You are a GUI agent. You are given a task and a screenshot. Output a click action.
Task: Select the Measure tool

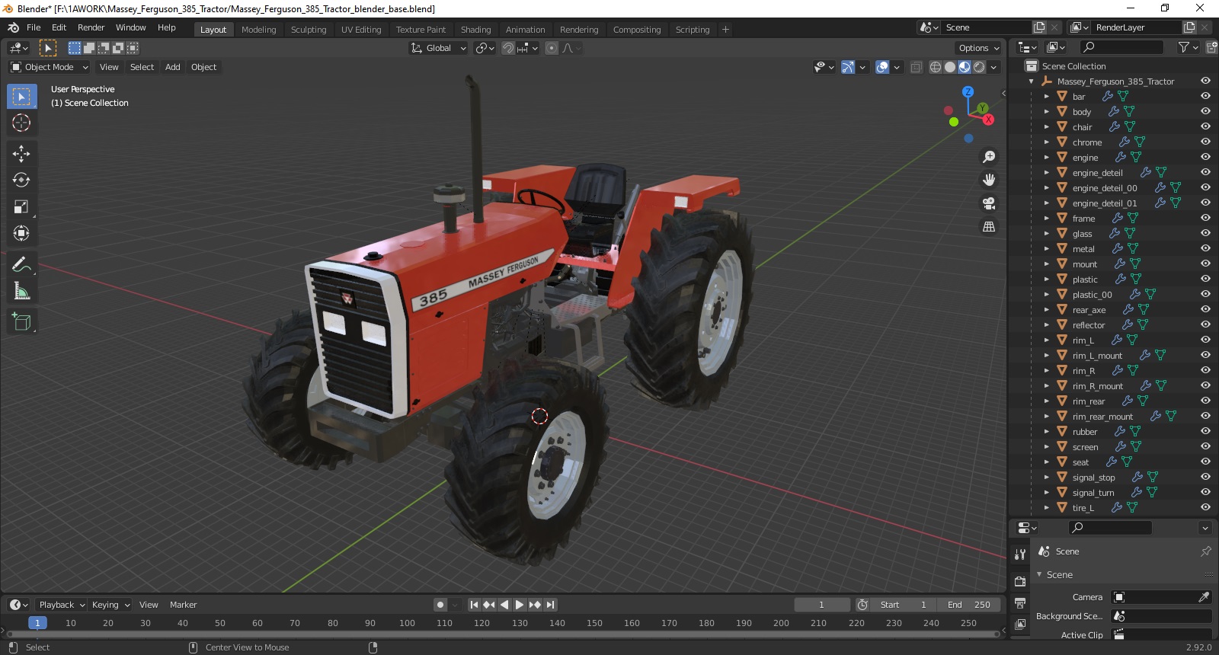[21, 291]
